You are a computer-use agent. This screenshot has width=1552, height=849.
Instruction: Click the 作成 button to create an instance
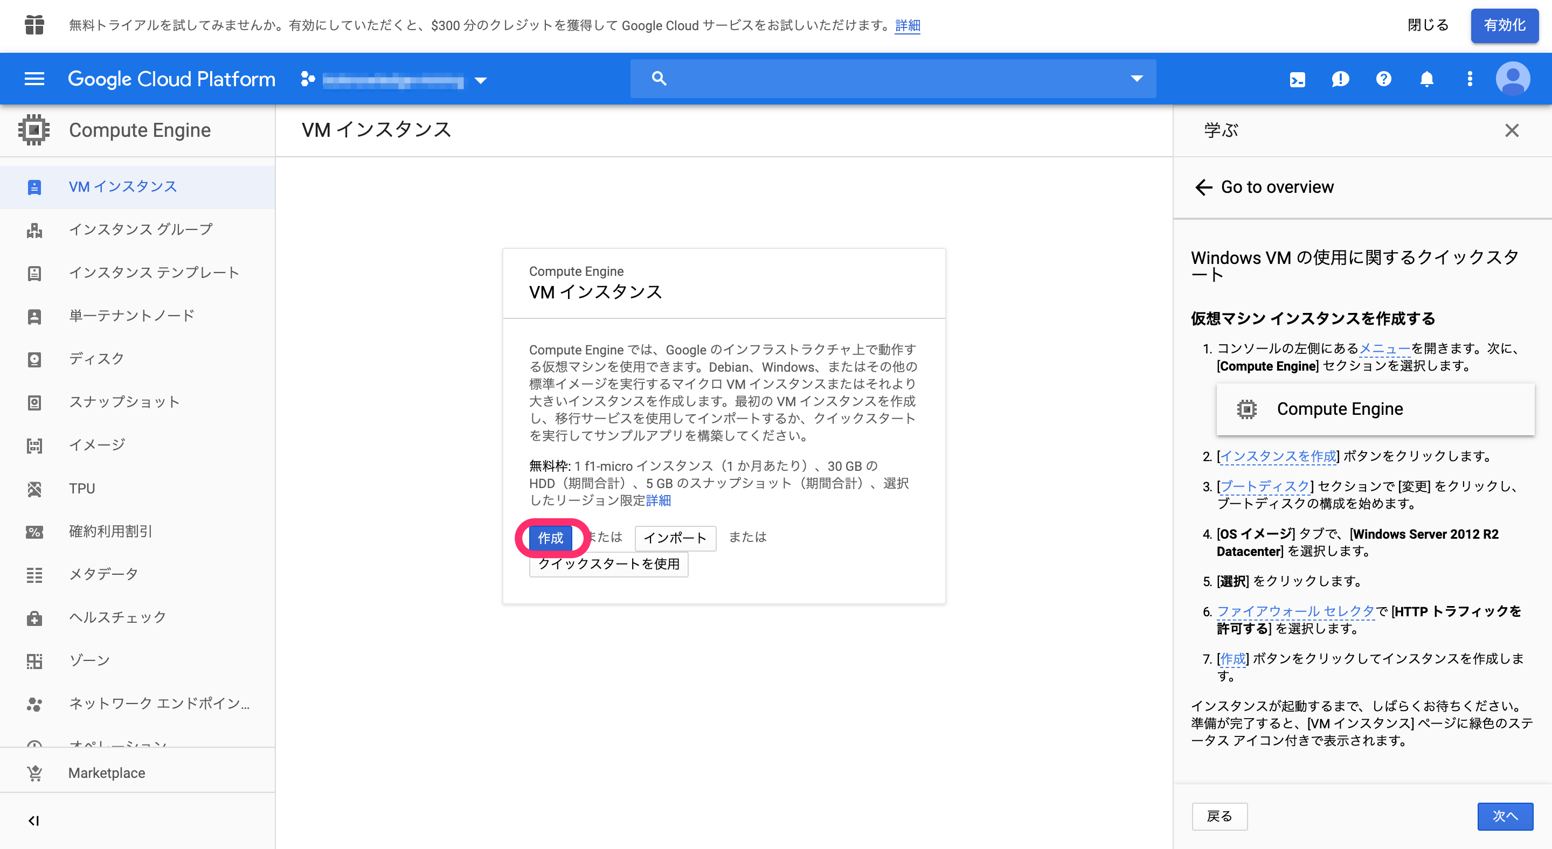[551, 538]
